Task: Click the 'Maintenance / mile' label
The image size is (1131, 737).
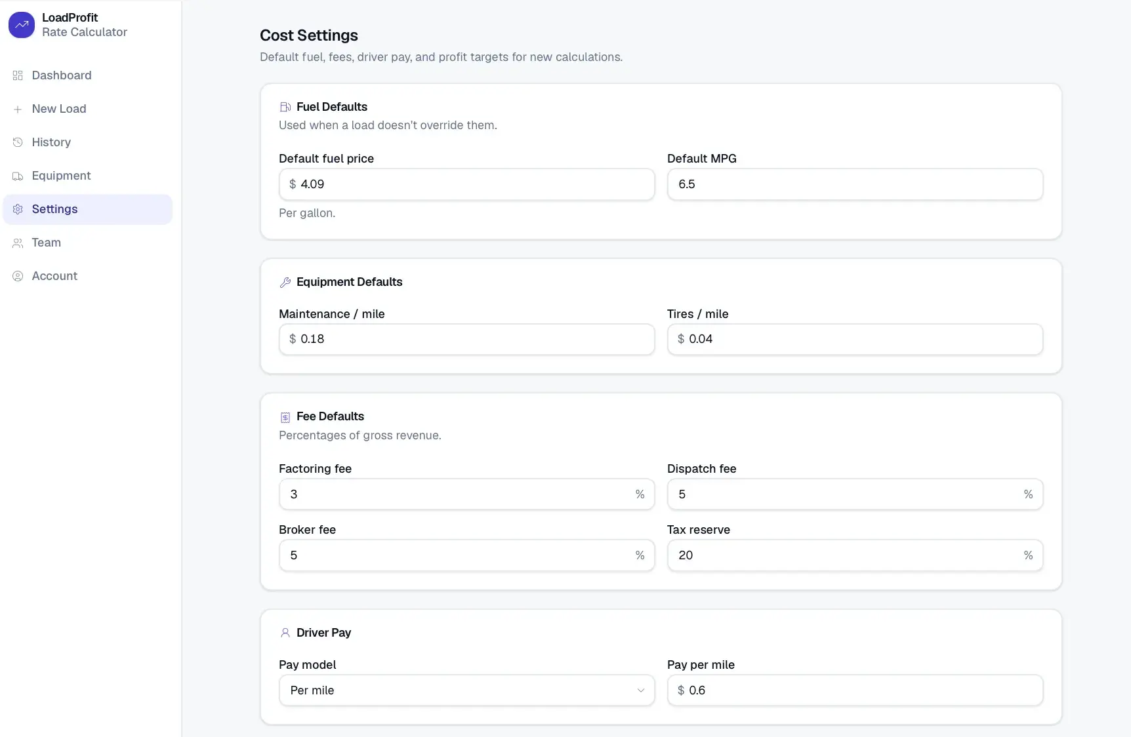Action: [x=332, y=314]
